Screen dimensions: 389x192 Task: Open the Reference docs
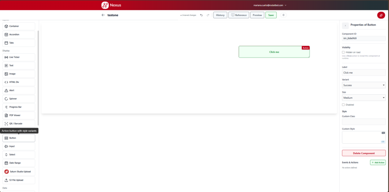239,15
